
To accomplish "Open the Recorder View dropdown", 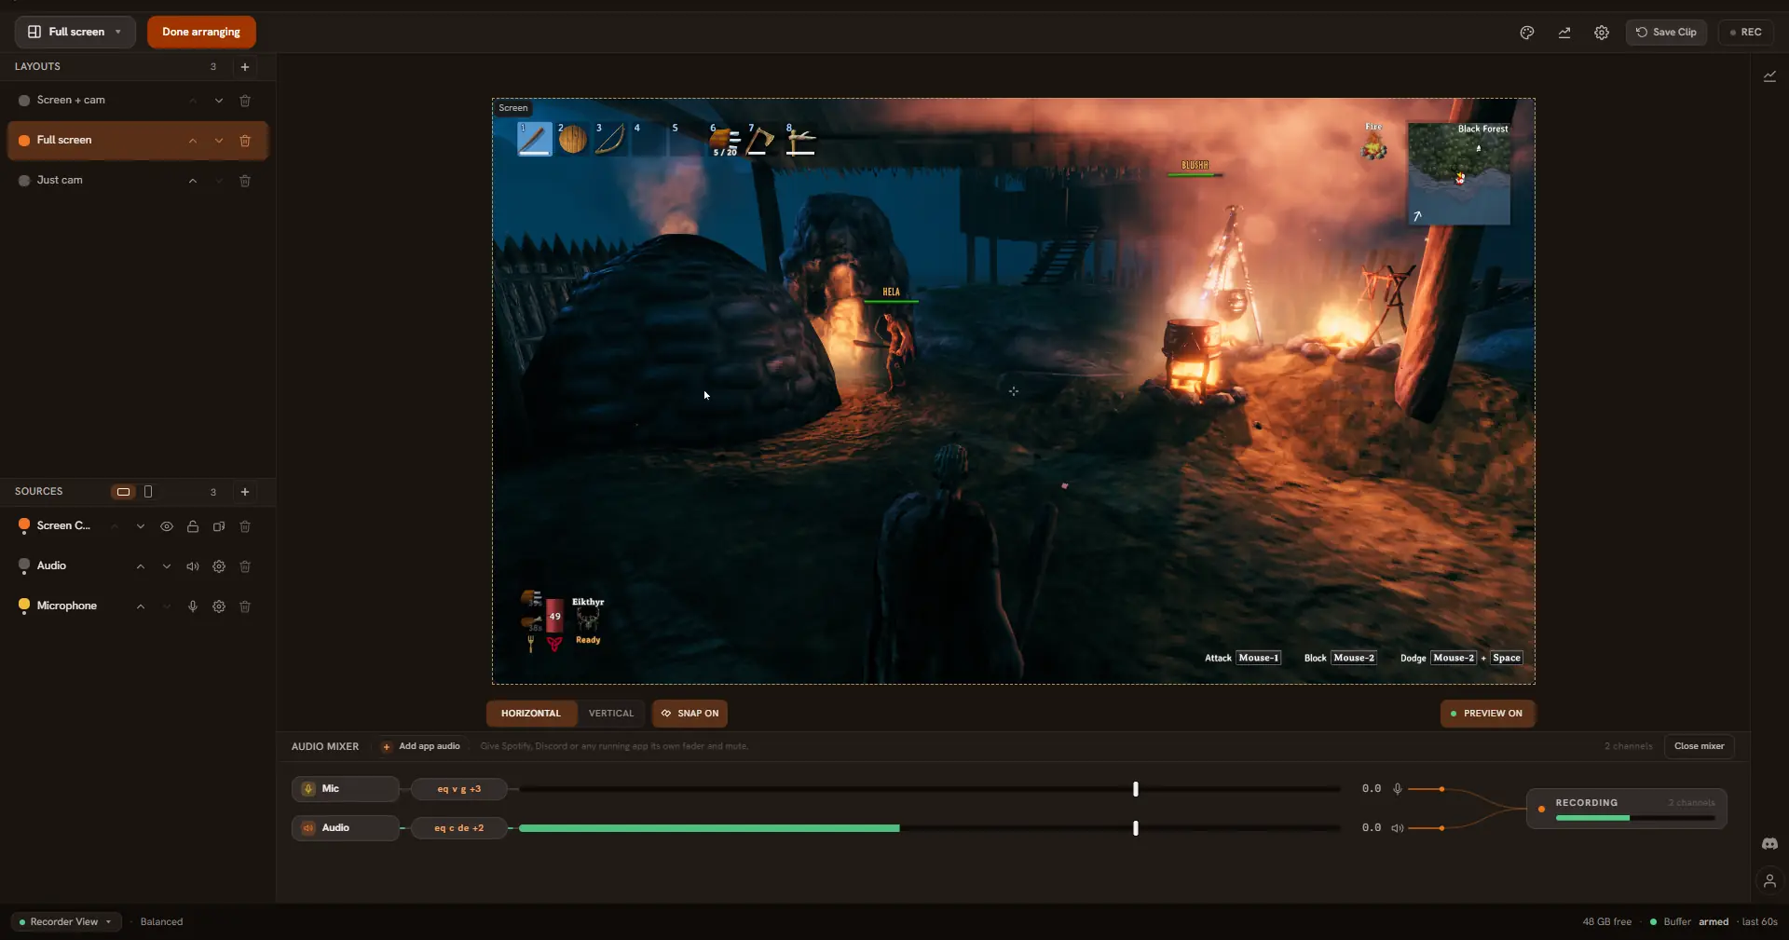I will point(66,922).
